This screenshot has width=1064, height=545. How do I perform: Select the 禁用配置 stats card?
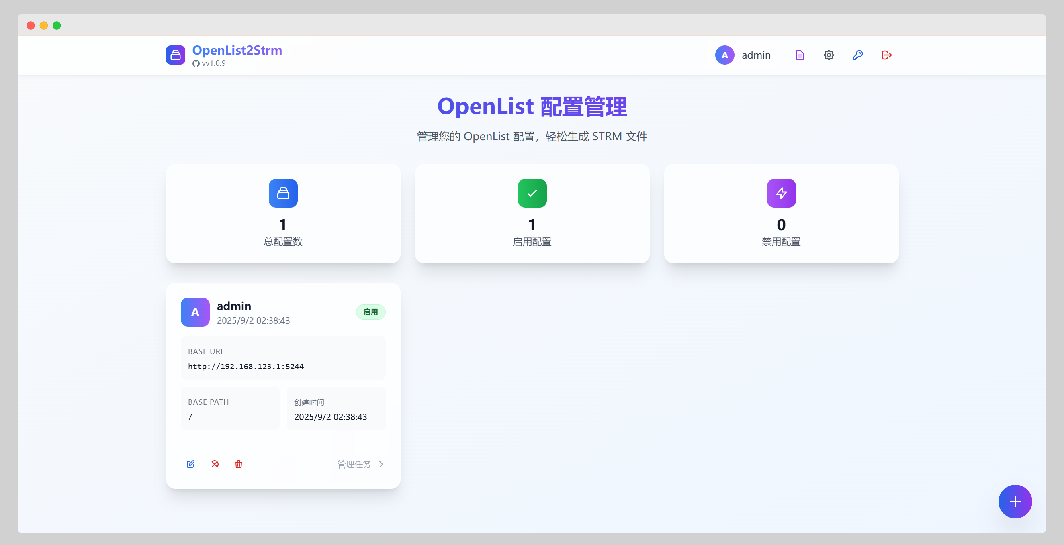coord(781,213)
